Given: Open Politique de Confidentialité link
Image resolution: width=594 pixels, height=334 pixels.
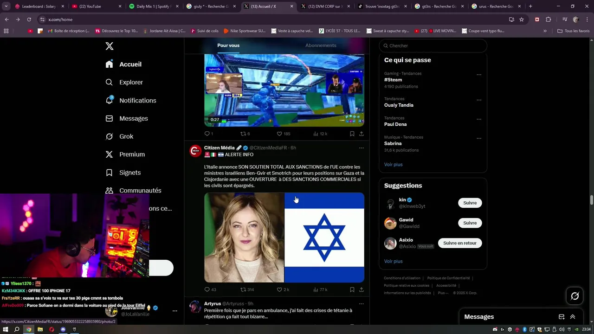Looking at the screenshot, I should coord(448,278).
